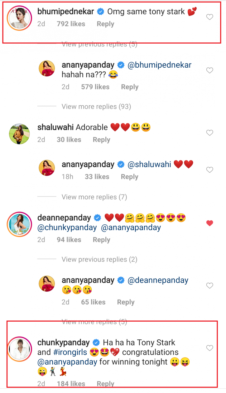Image resolution: width=226 pixels, height=393 pixels.
Task: Reply to shaluwahi's Adorable comment
Action: [101, 140]
